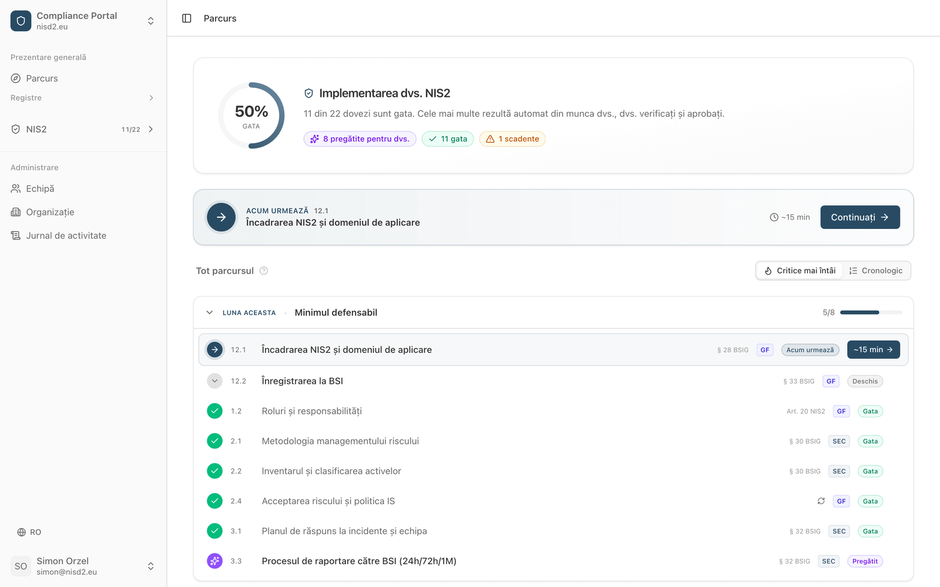Screen dimensions: 940x587
Task: Click the recurring refresh icon on row 2.4
Action: [x=821, y=501]
